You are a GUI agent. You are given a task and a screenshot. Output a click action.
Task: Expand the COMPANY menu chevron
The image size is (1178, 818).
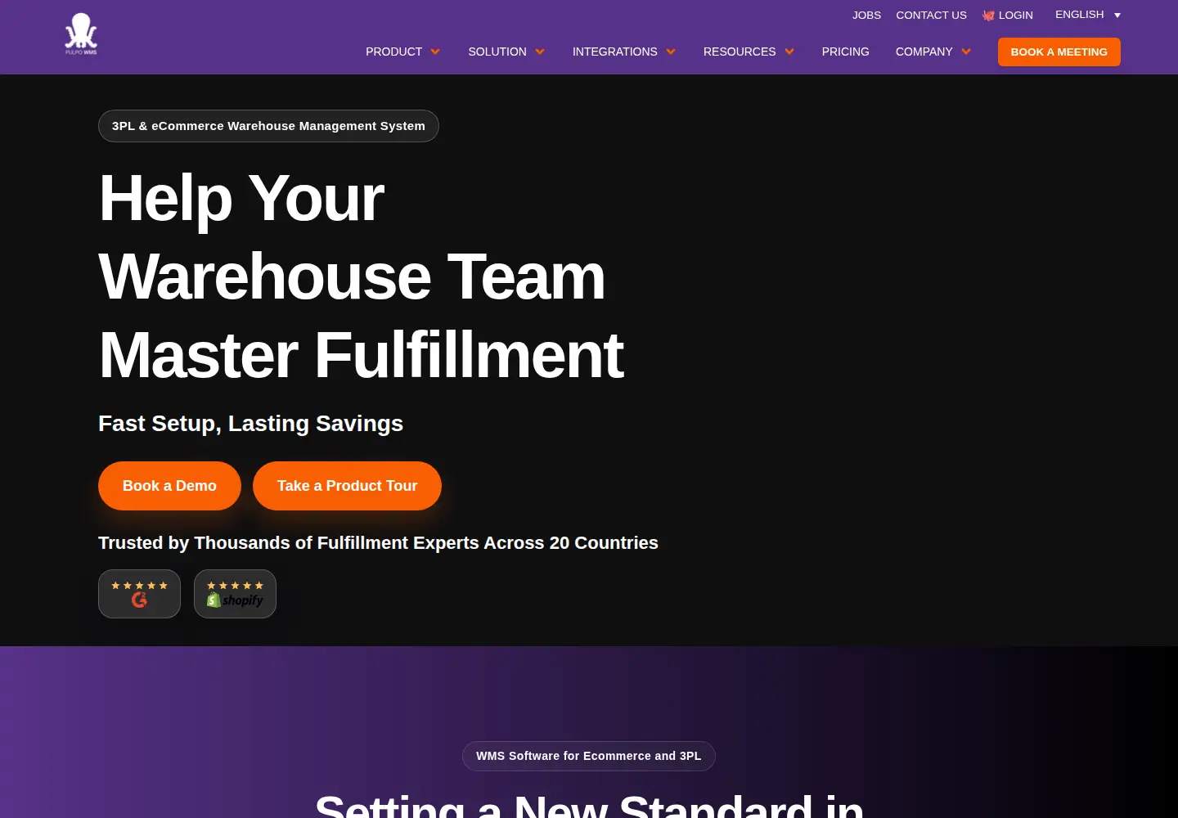click(x=966, y=52)
